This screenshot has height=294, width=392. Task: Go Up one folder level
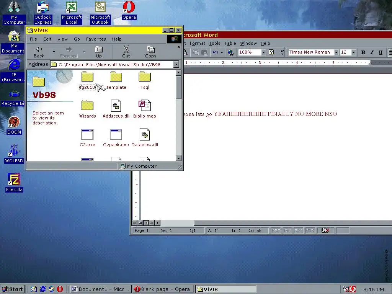click(x=99, y=52)
